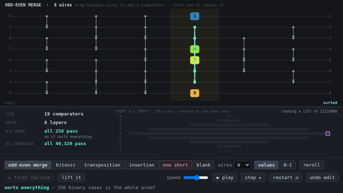Click the blue value 1 token

194,16
